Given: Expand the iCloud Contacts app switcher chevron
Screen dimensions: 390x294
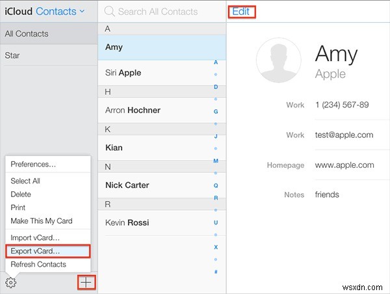Looking at the screenshot, I should point(82,11).
